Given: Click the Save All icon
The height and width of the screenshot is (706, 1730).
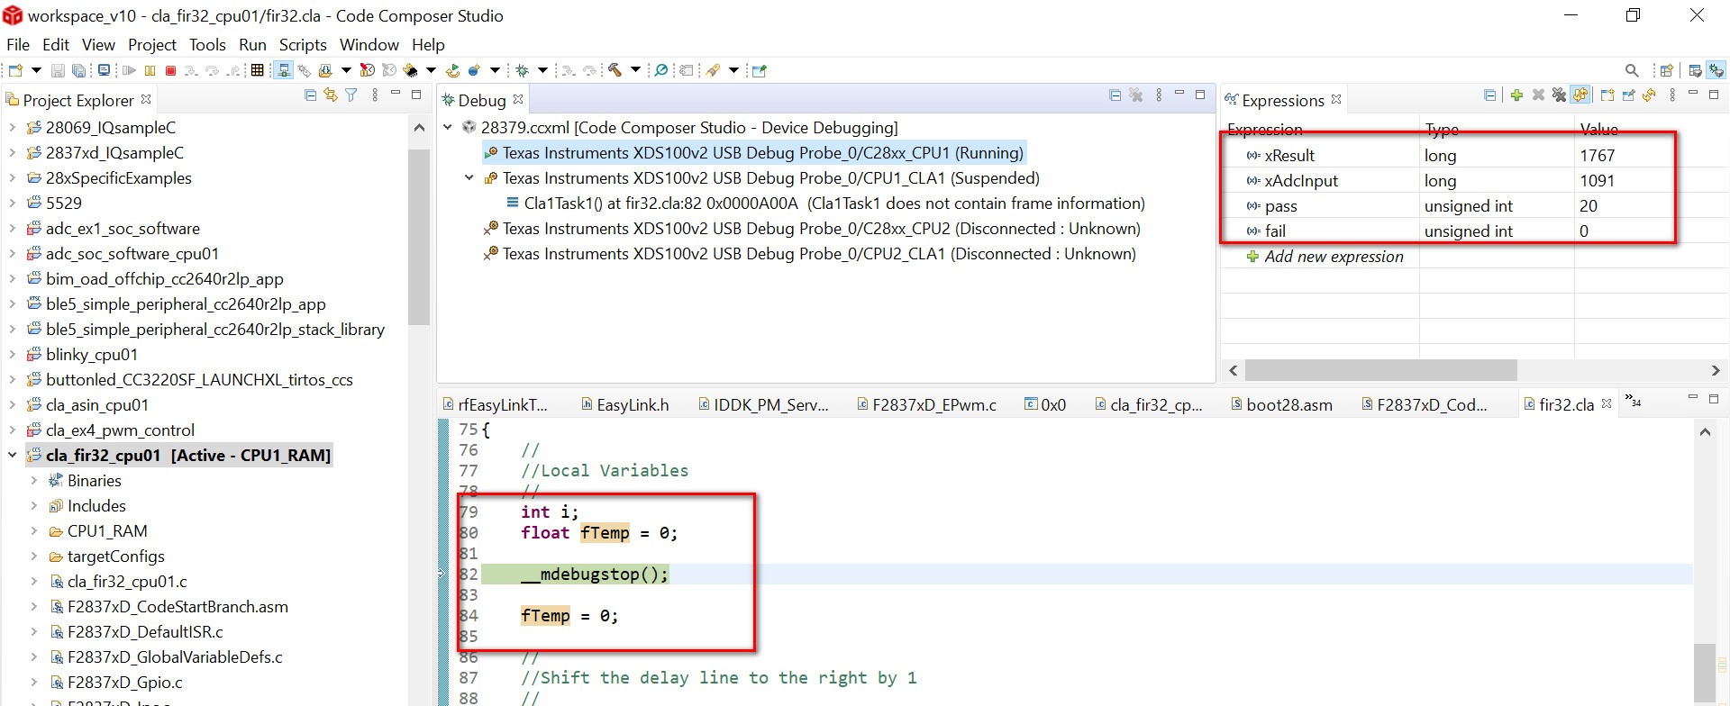Looking at the screenshot, I should 78,70.
